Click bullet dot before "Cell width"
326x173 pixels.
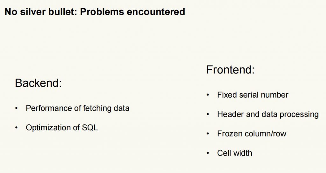click(208, 153)
